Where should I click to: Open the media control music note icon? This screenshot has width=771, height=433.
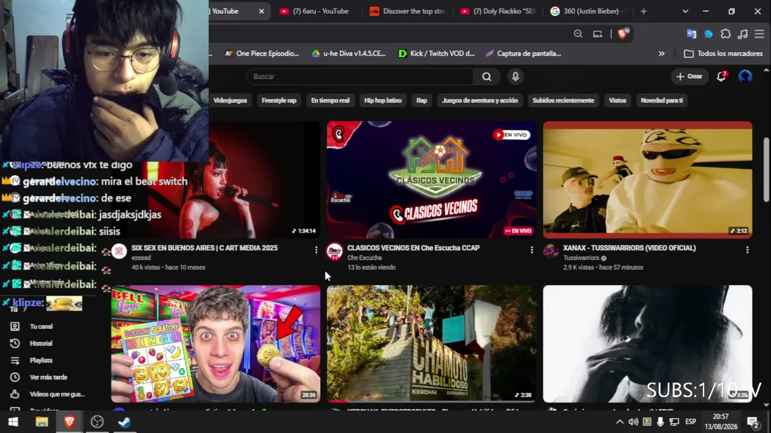(x=743, y=34)
